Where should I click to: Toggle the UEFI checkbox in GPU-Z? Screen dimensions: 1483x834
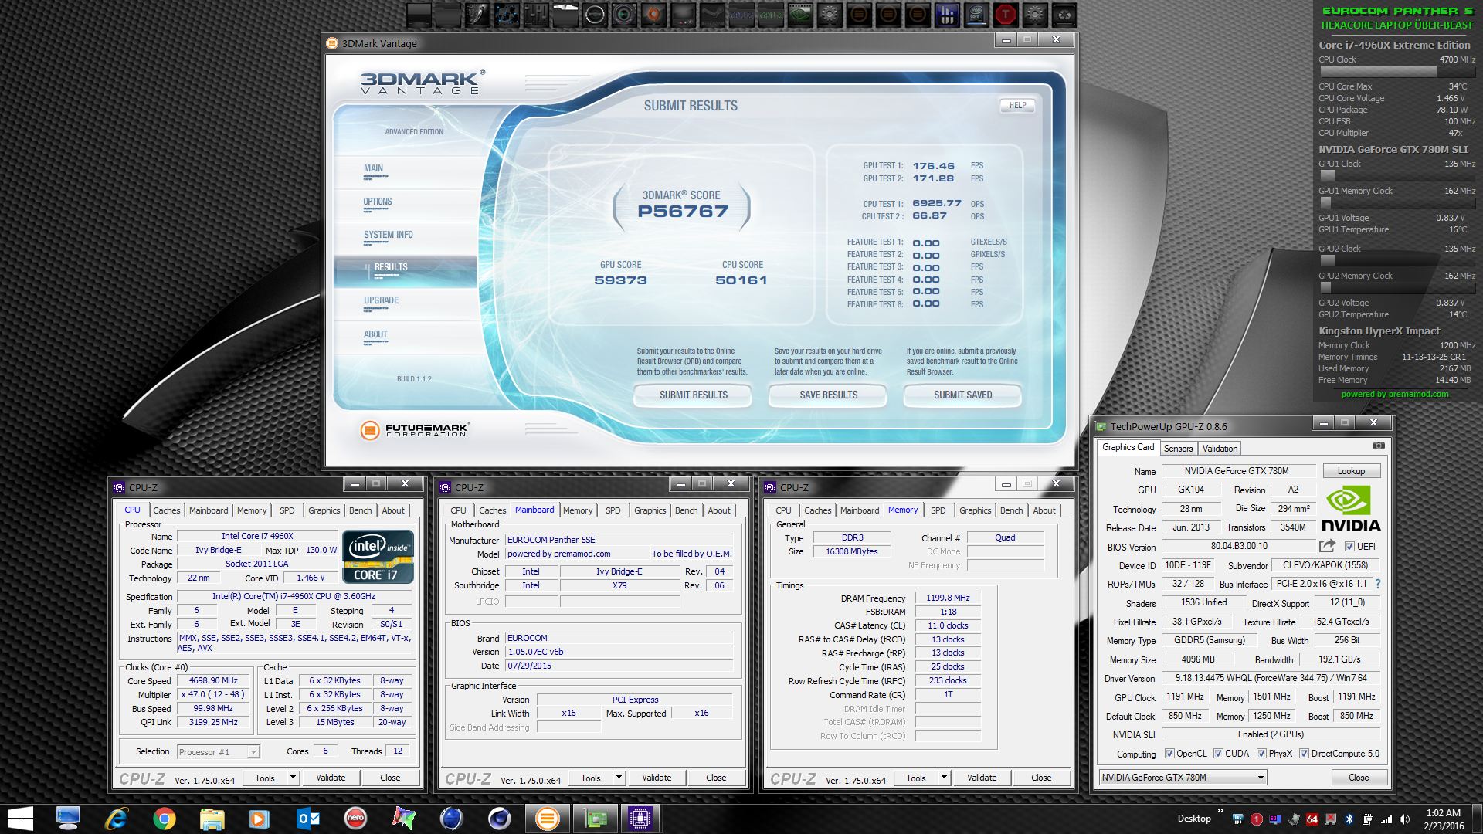click(x=1349, y=547)
